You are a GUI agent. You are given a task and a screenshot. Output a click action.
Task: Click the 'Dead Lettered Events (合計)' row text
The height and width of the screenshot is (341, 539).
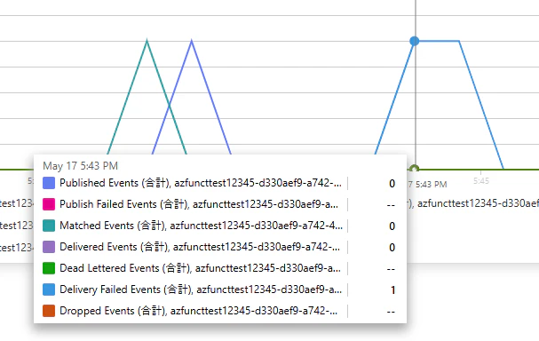(200, 268)
